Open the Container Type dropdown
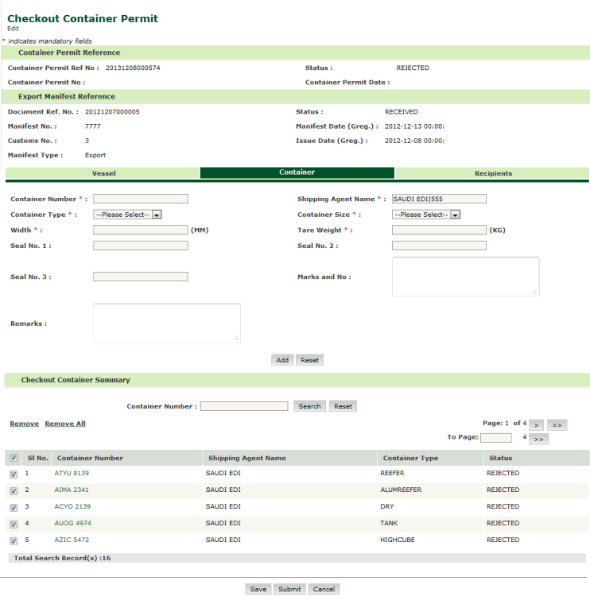Viewport: 590px width, 608px height. coord(127,215)
